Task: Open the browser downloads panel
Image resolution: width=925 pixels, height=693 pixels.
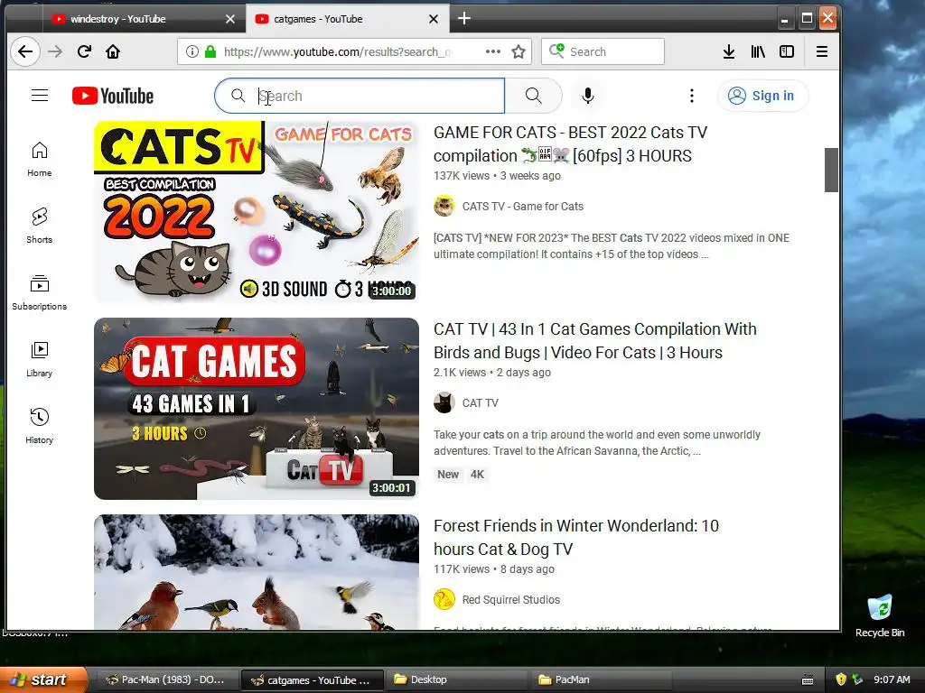Action: pyautogui.click(x=729, y=51)
